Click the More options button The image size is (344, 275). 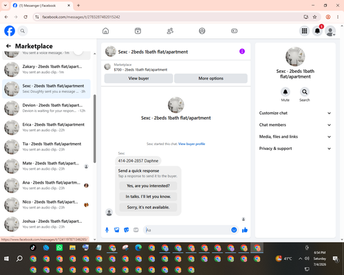click(211, 78)
